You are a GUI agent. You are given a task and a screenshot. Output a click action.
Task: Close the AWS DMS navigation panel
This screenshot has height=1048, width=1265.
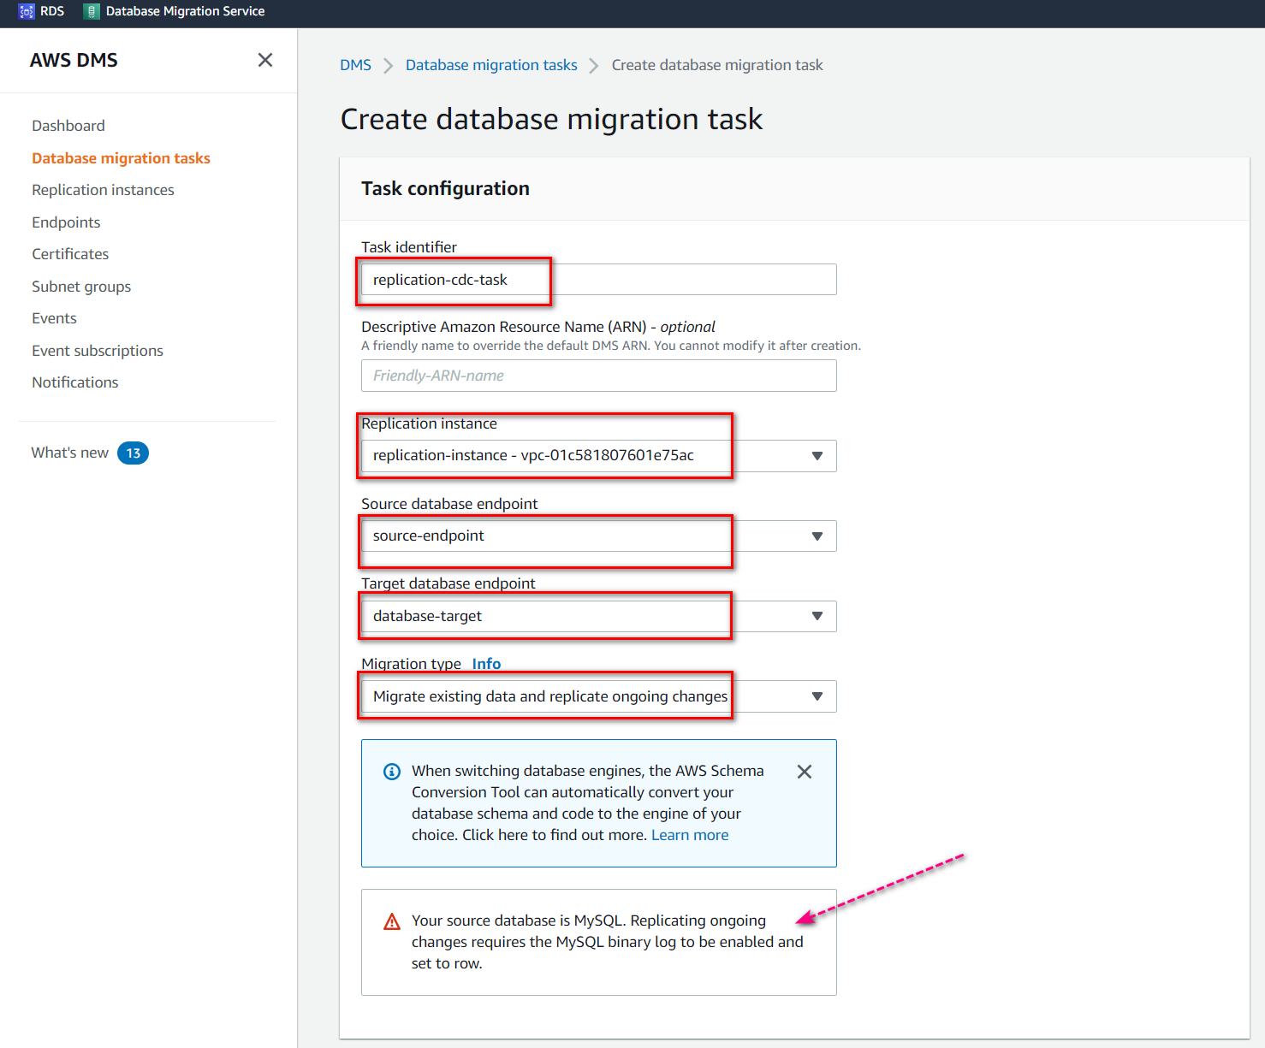coord(265,60)
